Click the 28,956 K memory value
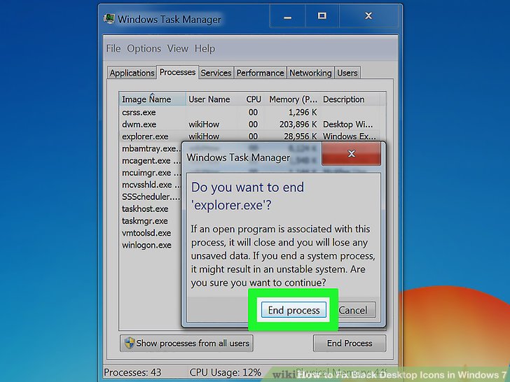Screen dimensions: 510x382 coord(301,136)
